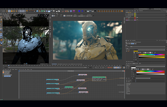
Task: Click Render to Picture Viewer icon
Action: [x=32, y=11]
